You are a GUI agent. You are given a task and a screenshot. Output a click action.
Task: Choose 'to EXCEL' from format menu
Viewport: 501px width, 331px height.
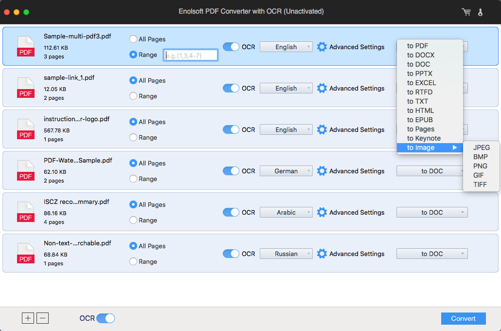pyautogui.click(x=430, y=83)
